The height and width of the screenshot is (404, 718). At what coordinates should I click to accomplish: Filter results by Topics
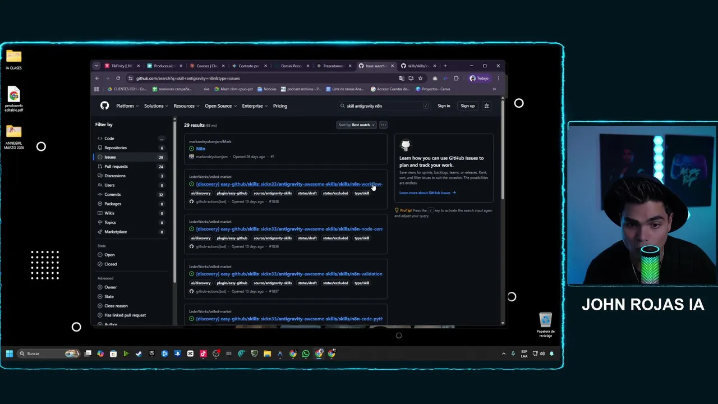[x=130, y=223]
